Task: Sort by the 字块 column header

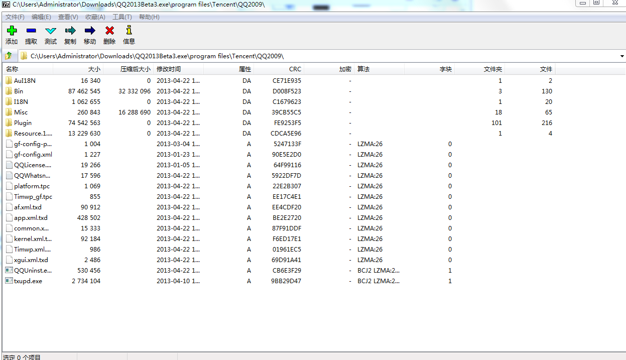Action: click(x=429, y=69)
